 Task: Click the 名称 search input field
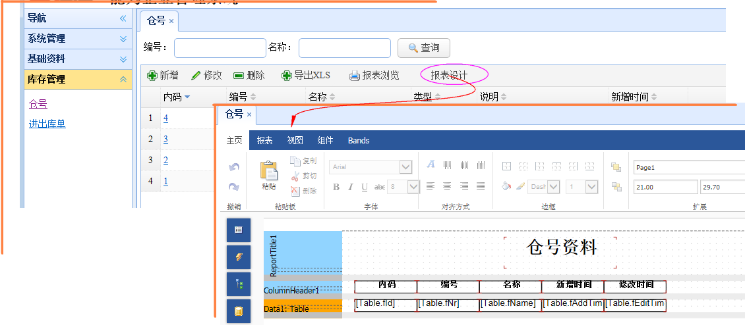344,48
